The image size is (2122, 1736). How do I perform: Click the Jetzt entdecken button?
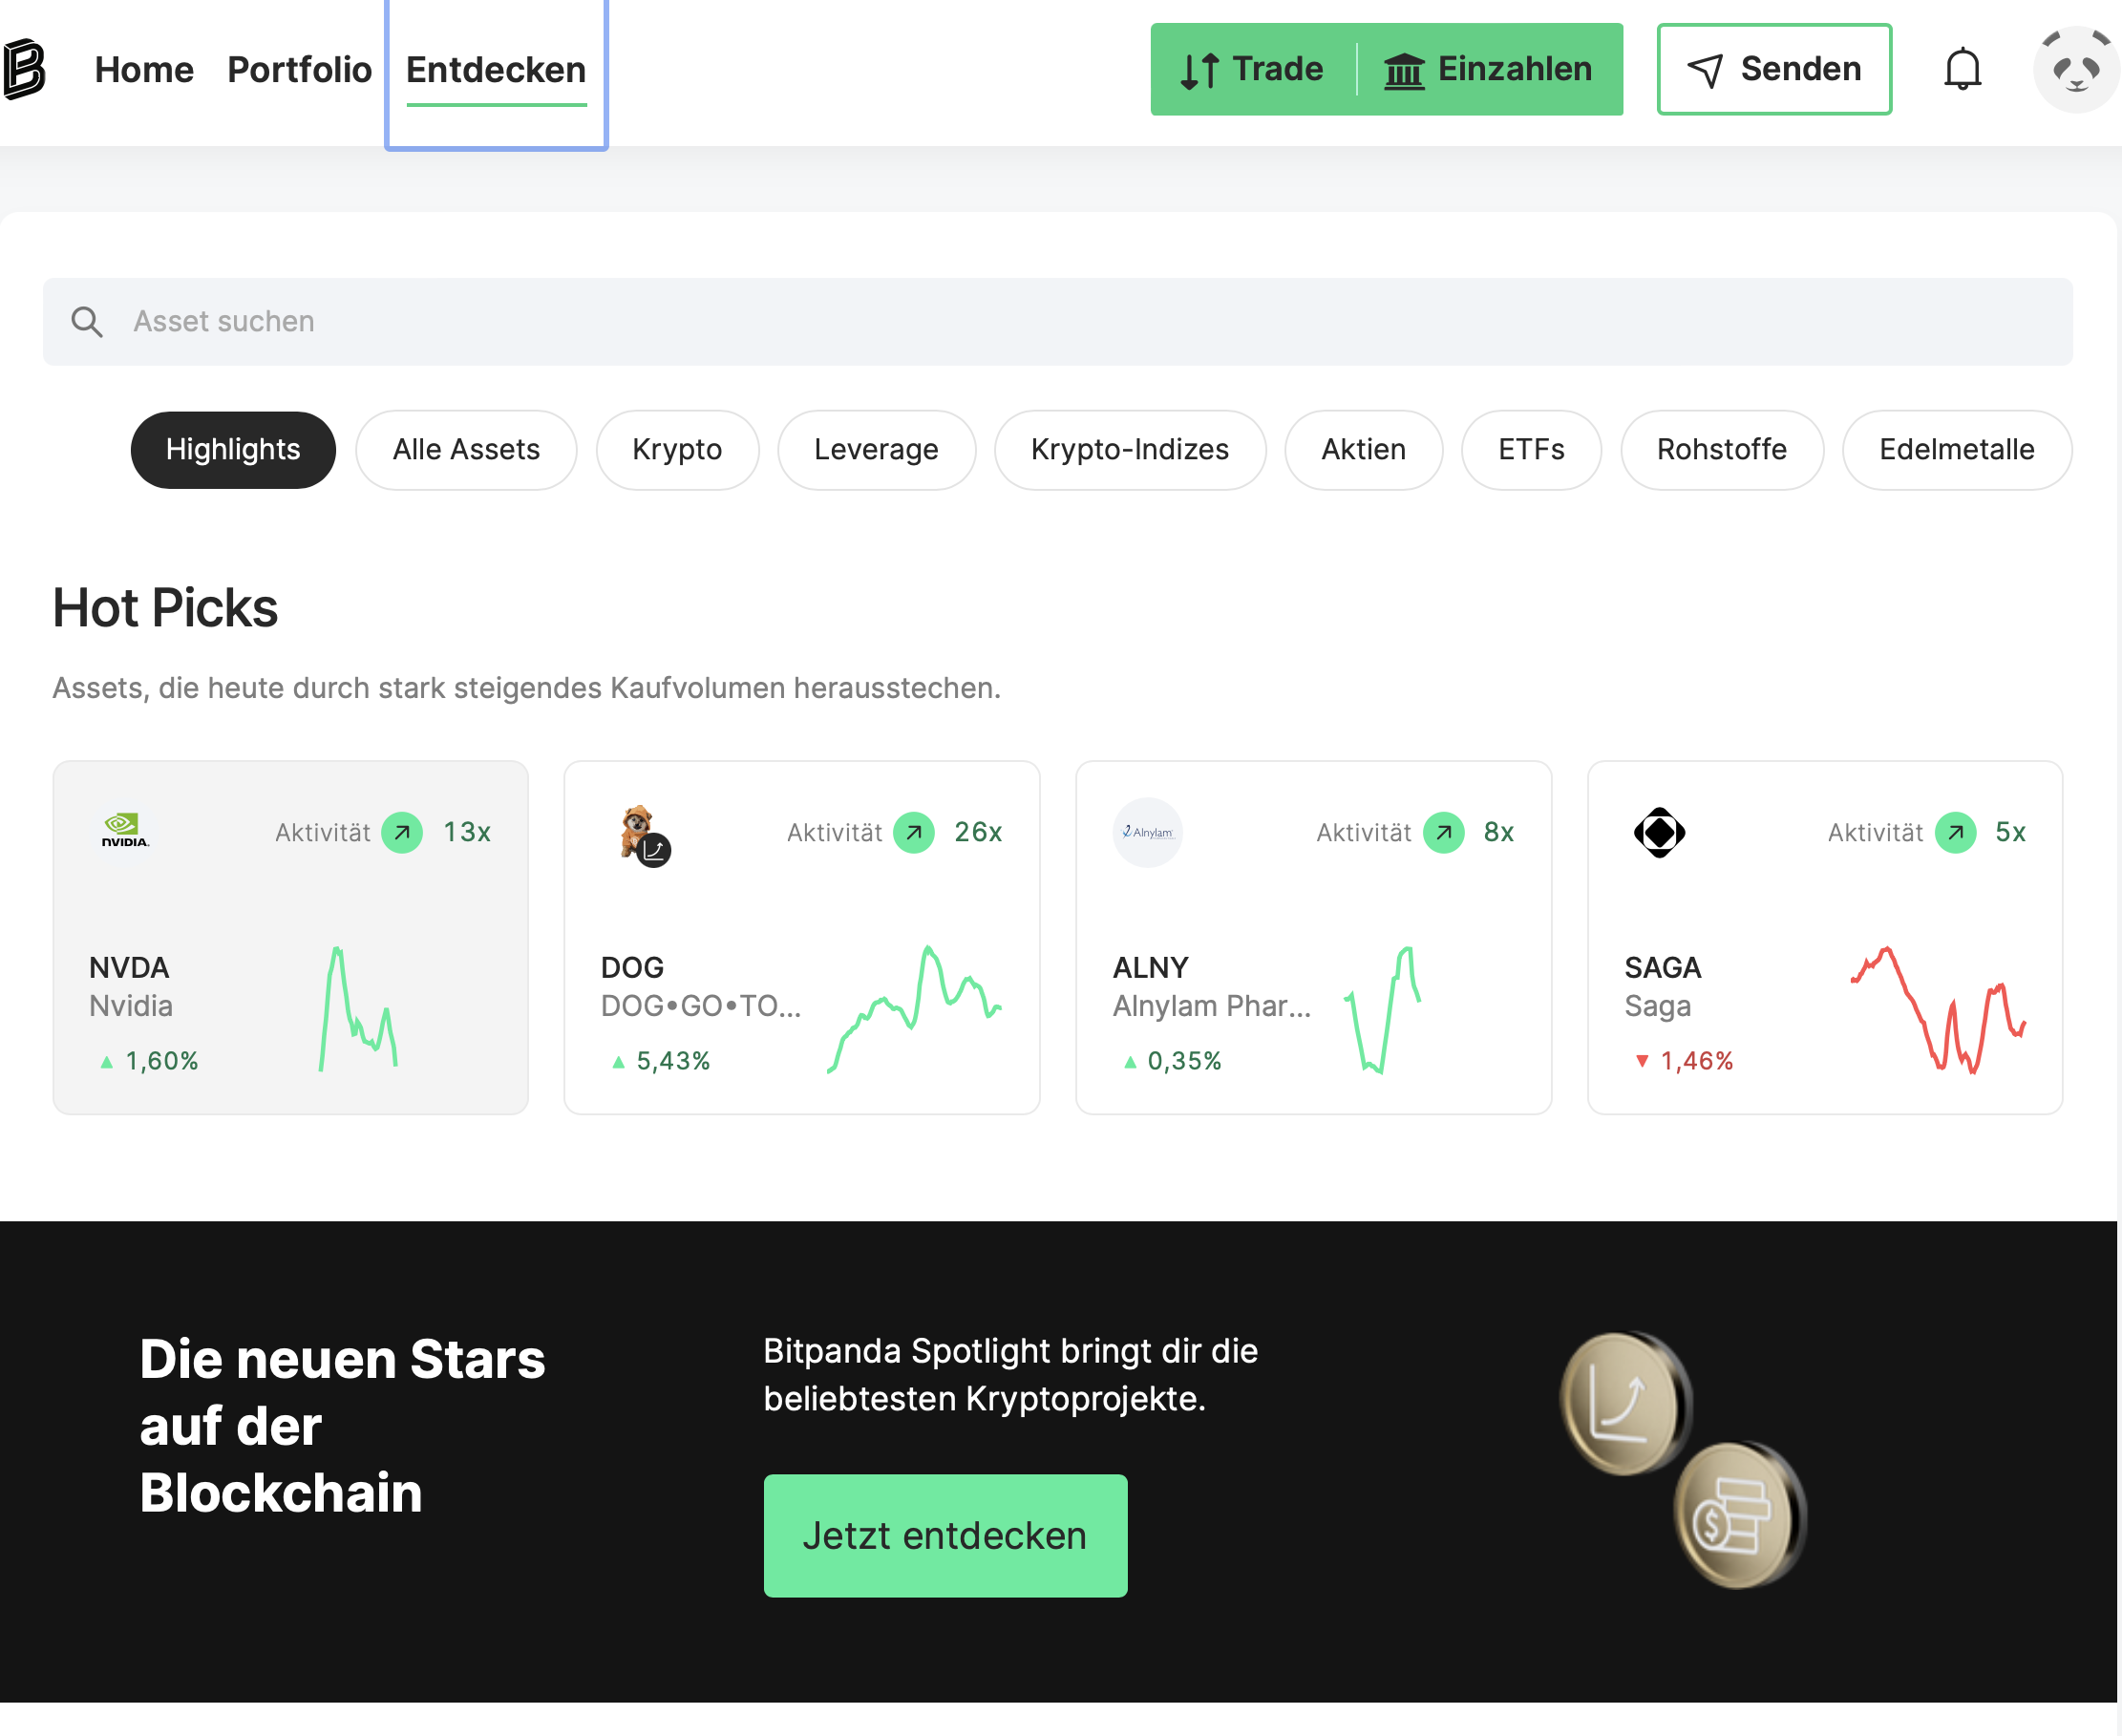pyautogui.click(x=945, y=1535)
